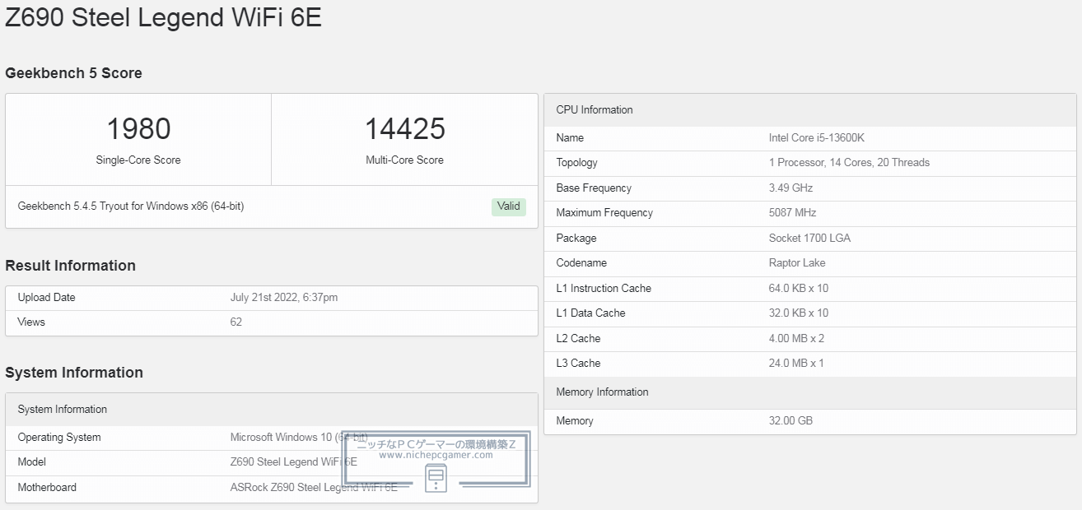Click the Name label in CPU Information
1082x510 pixels.
point(570,138)
